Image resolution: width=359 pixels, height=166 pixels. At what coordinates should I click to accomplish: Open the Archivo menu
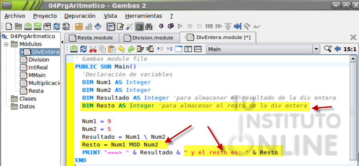point(15,16)
